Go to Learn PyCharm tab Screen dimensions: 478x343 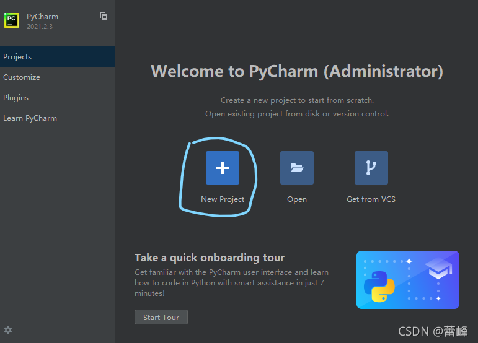[57, 118]
